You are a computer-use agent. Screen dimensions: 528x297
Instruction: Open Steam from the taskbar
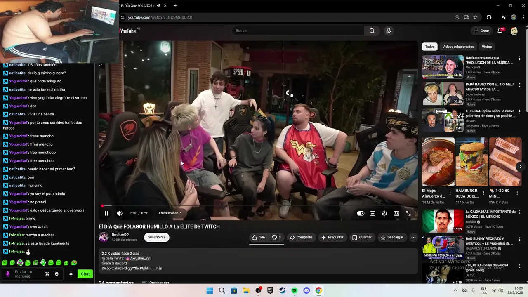(283, 290)
